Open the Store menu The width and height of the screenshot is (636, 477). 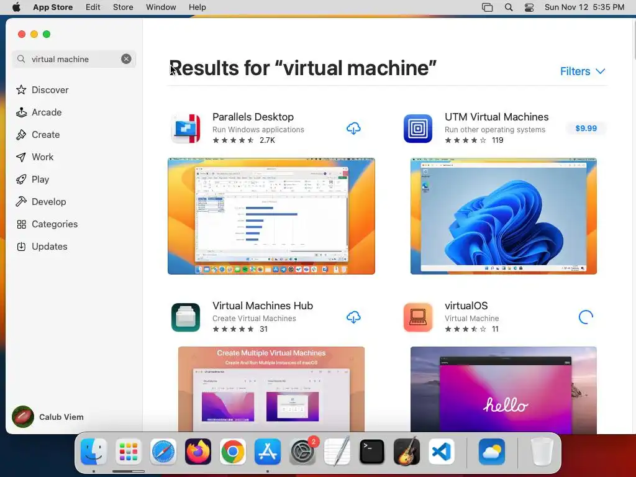coord(123,7)
